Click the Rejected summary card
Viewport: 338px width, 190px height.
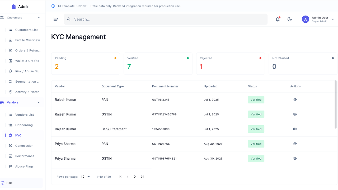coord(231,64)
